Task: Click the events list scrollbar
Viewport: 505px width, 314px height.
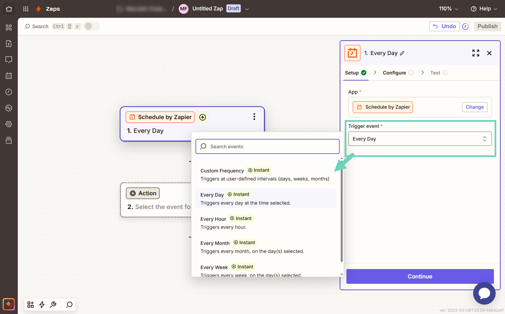Action: [x=341, y=215]
